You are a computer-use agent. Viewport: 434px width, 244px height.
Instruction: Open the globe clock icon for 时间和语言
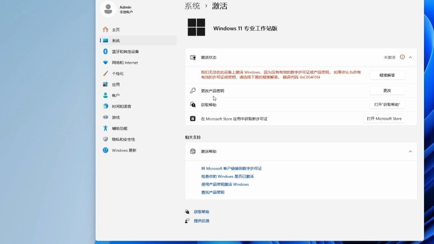105,107
